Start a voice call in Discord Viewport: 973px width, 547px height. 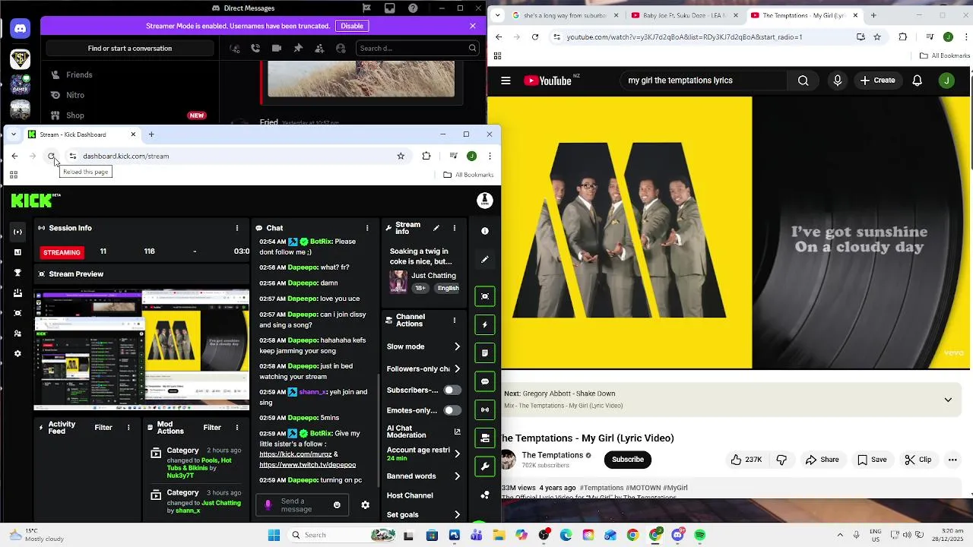pos(255,48)
